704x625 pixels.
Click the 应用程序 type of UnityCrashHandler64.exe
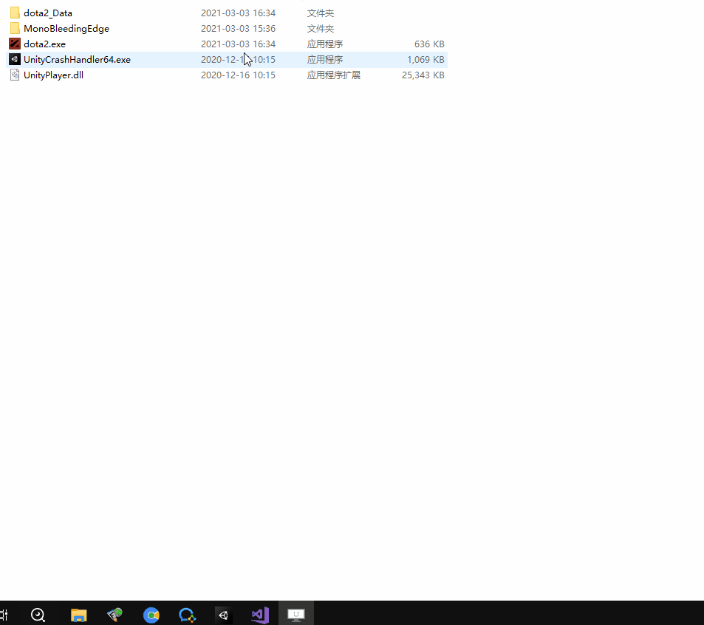pos(325,59)
